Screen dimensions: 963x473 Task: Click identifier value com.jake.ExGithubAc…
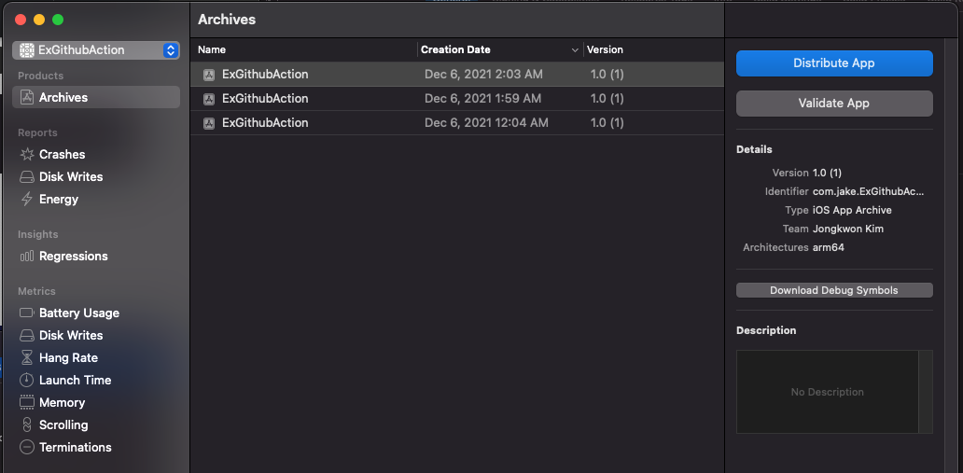(x=868, y=191)
